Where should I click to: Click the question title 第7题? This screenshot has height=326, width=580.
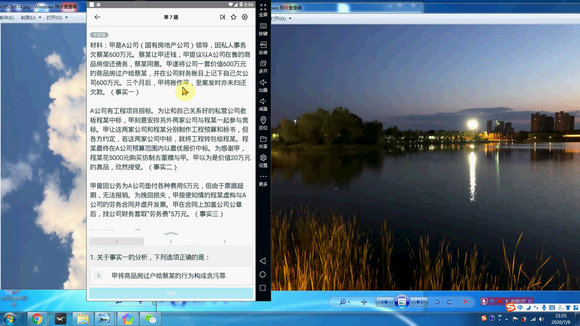pyautogui.click(x=171, y=17)
